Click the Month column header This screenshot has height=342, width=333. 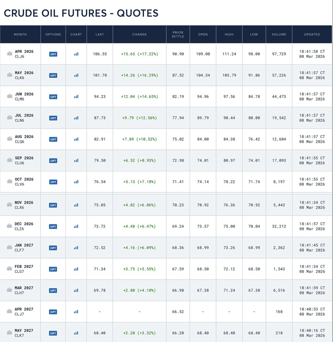pyautogui.click(x=20, y=35)
